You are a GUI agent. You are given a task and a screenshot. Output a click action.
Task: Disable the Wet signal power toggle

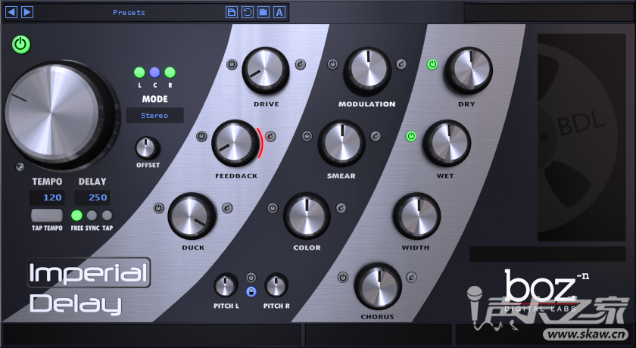click(411, 136)
